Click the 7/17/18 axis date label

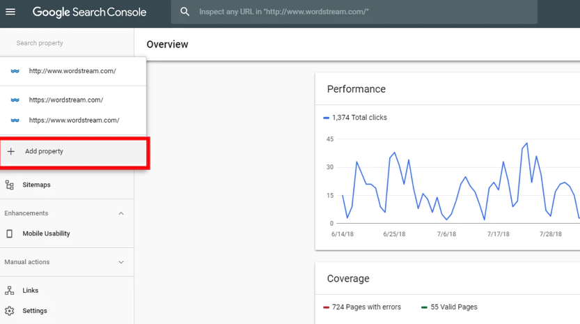[499, 234]
